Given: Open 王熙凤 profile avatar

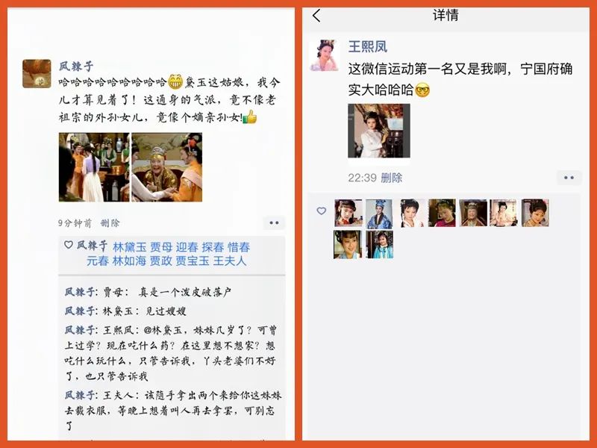Looking at the screenshot, I should click(325, 55).
